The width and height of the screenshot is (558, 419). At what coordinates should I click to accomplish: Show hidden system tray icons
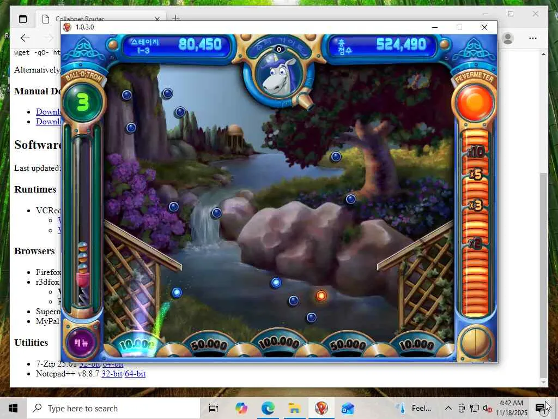(x=448, y=408)
